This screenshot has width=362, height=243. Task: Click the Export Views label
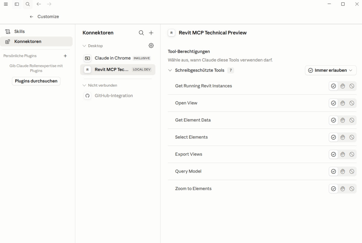click(x=189, y=154)
